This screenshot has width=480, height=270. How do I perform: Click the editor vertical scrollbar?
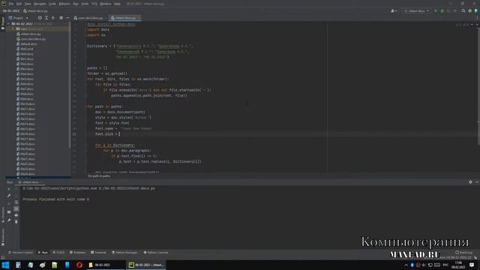coord(478,85)
